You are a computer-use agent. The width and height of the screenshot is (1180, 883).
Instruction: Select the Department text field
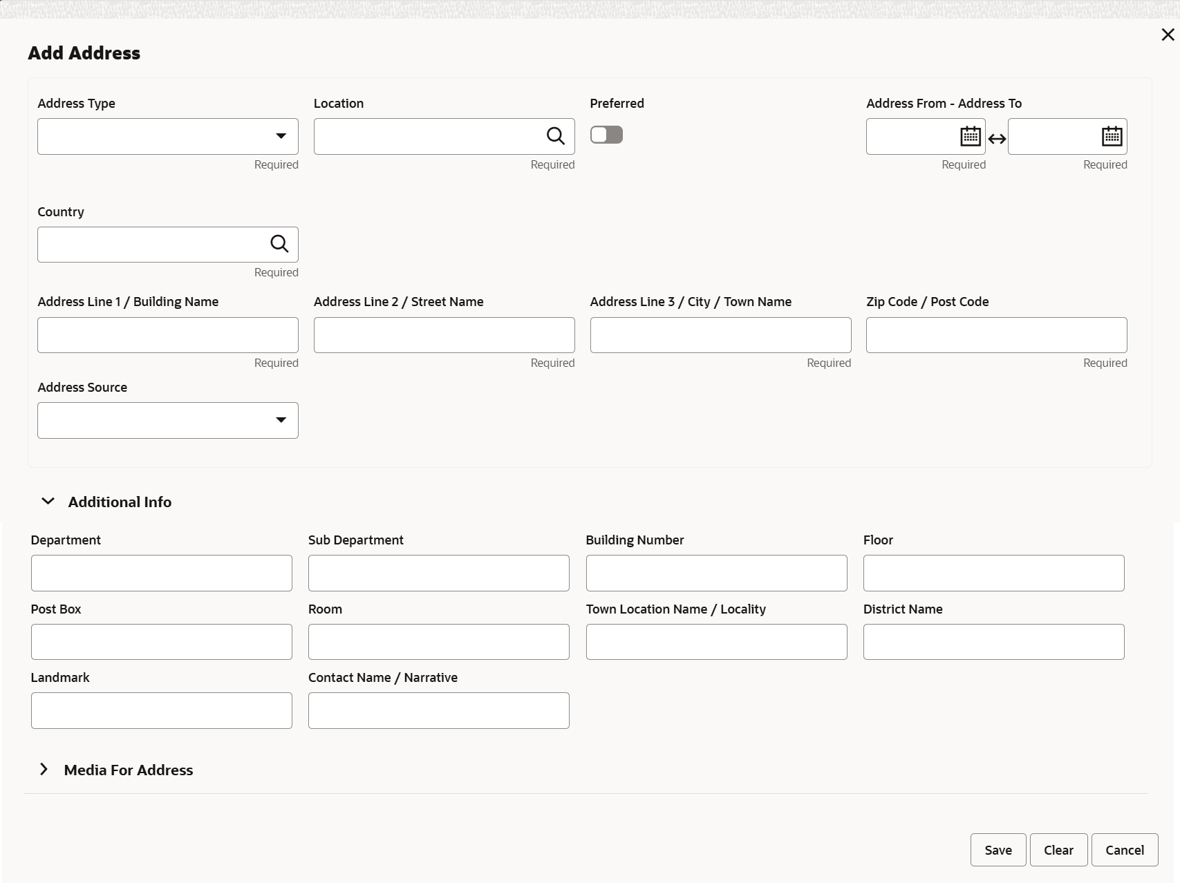pyautogui.click(x=162, y=573)
